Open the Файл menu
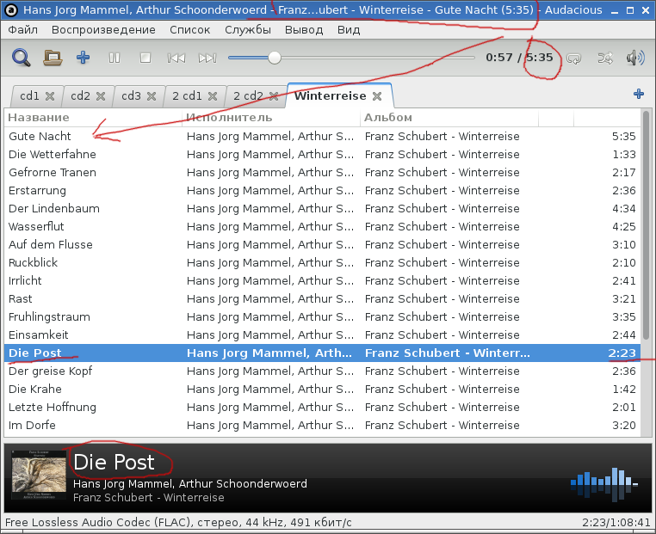656x534 pixels. [x=22, y=29]
